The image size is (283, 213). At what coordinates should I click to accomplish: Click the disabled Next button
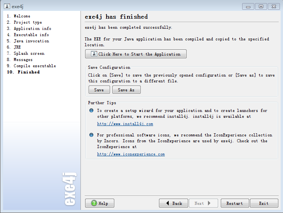[203, 203]
